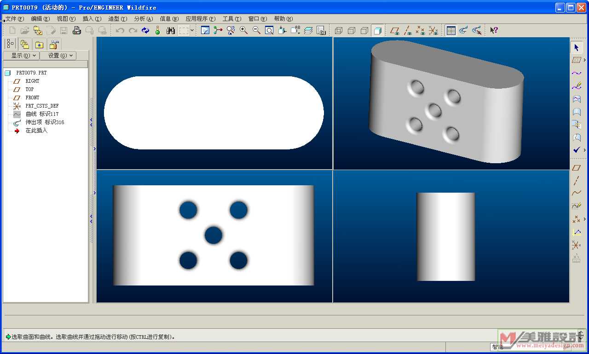Open the 设置 dropdown in model tree
589x354 pixels.
coord(58,56)
